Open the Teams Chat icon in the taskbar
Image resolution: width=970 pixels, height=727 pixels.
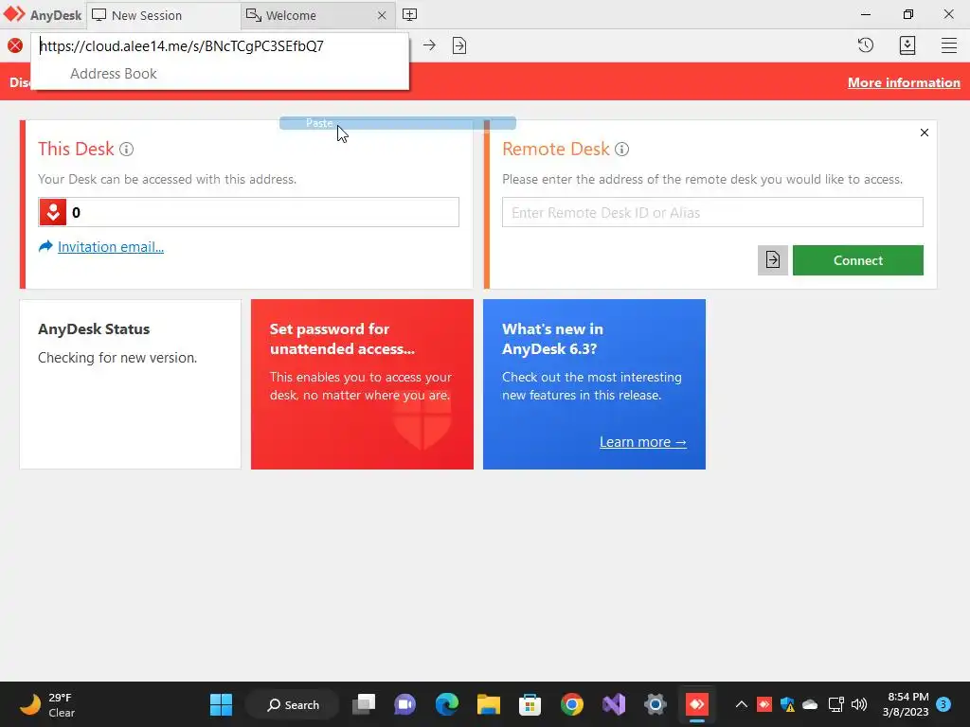[x=405, y=704]
